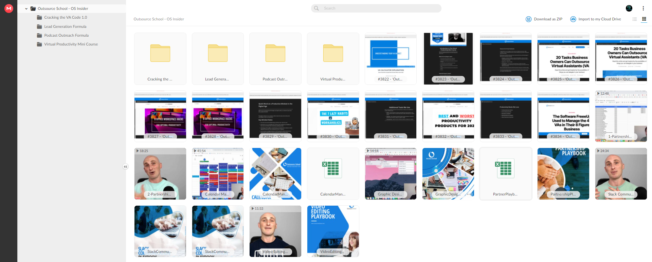
Task: Open Cracking the VA Code 1.0 folder in tree
Action: pos(66,17)
